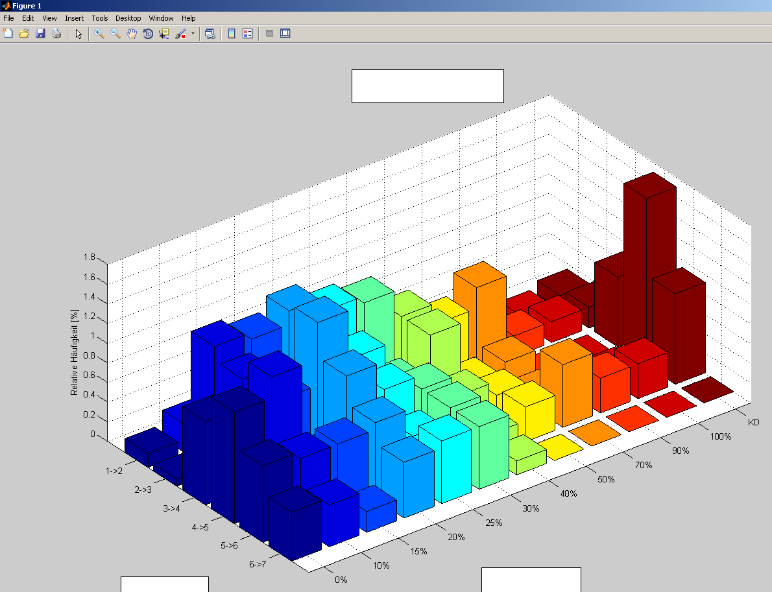This screenshot has width=772, height=592.
Task: Open a file with the folder icon
Action: pos(24,33)
